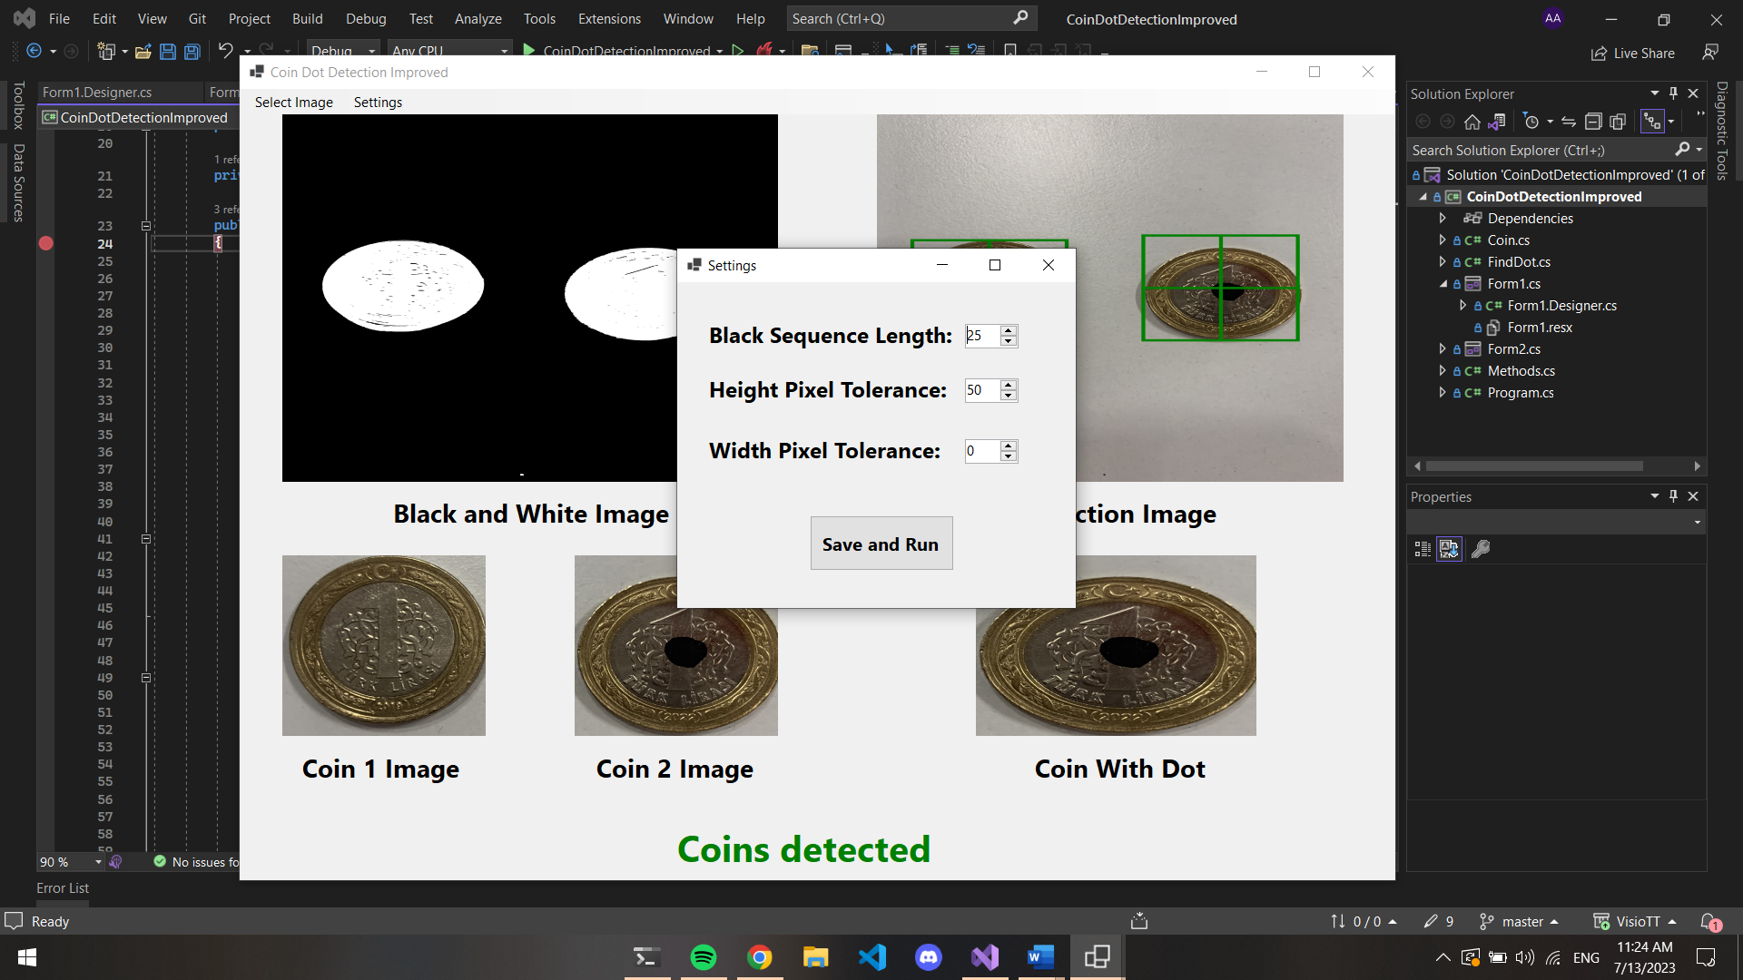Open Property Pages wrench icon

1481,549
